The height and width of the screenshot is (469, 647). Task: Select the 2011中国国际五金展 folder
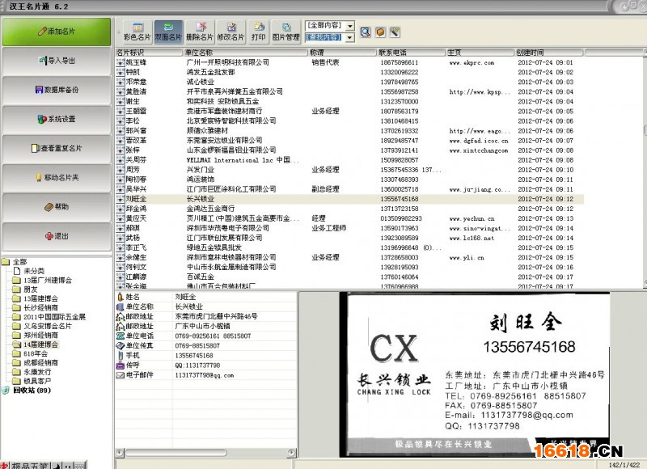pyautogui.click(x=54, y=317)
